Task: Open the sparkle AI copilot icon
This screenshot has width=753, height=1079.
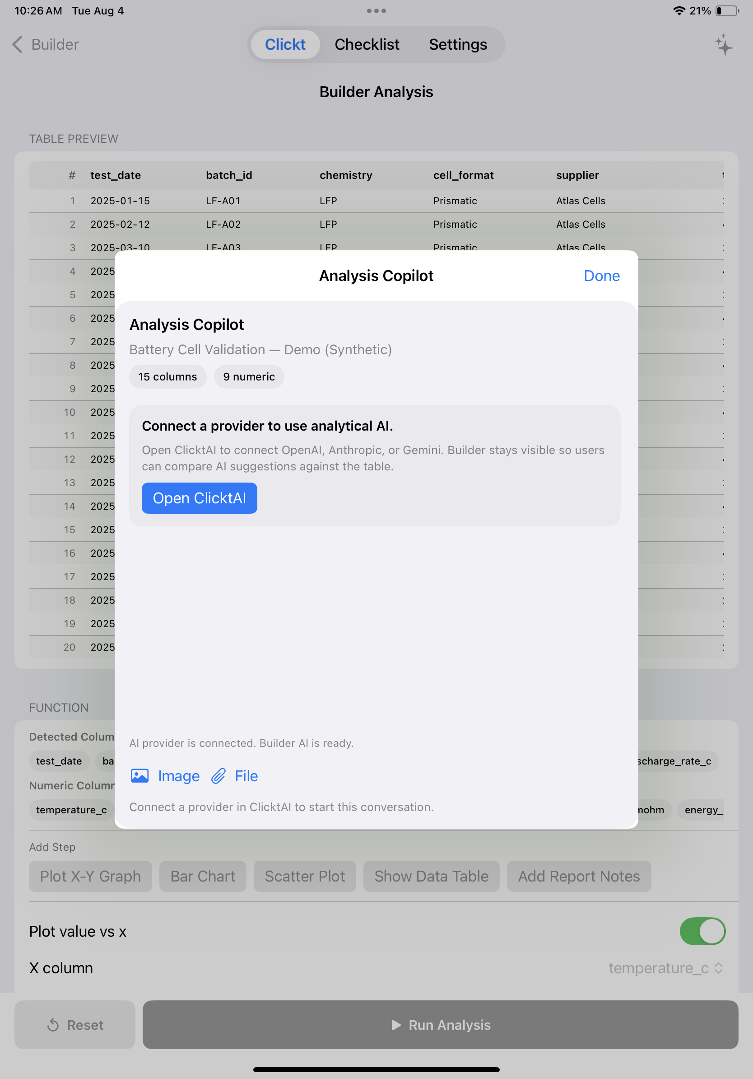Action: [723, 45]
